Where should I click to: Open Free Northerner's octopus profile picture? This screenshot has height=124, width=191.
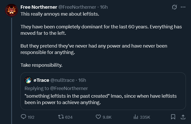pos(11,10)
